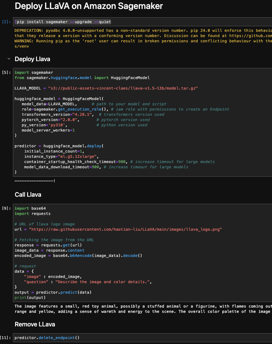Click the model output starting 'The image features'
Screen dimensions: 272x344
143,309
